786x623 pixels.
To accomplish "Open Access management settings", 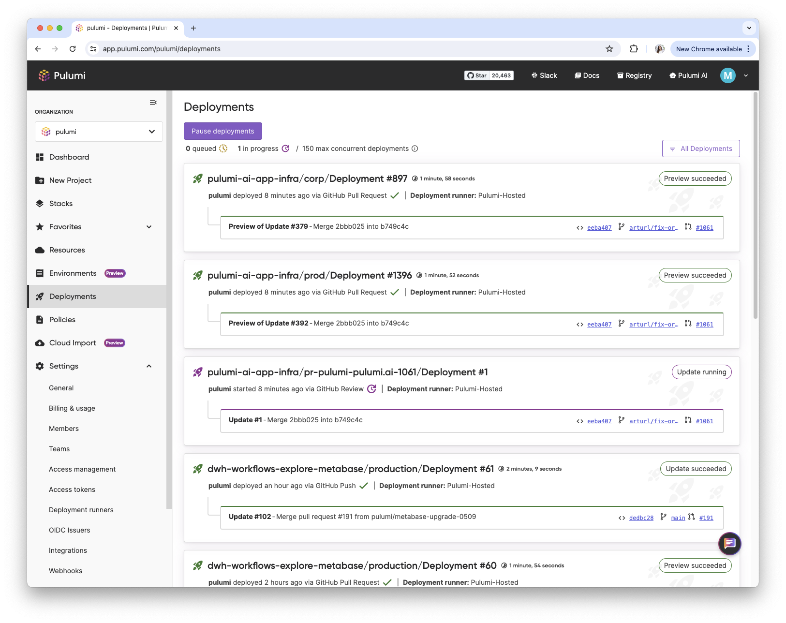I will pyautogui.click(x=82, y=469).
